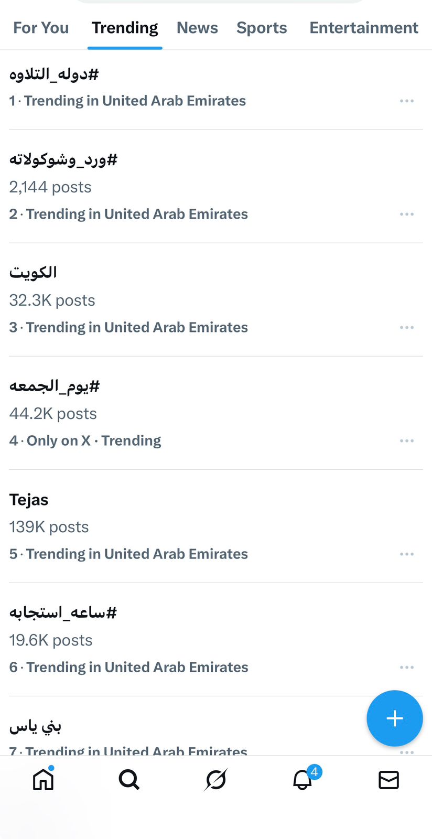Tap the blue compose plus button
This screenshot has width=432, height=839.
tap(394, 718)
